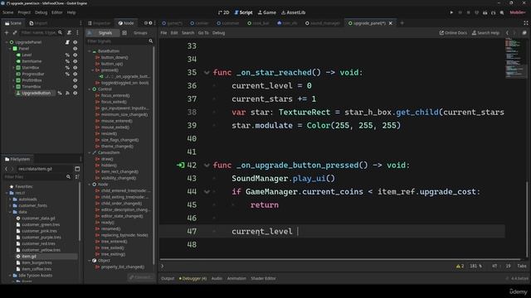This screenshot has height=298, width=531.
Task: Fold the _on_star_reached function
Action: [x=207, y=73]
